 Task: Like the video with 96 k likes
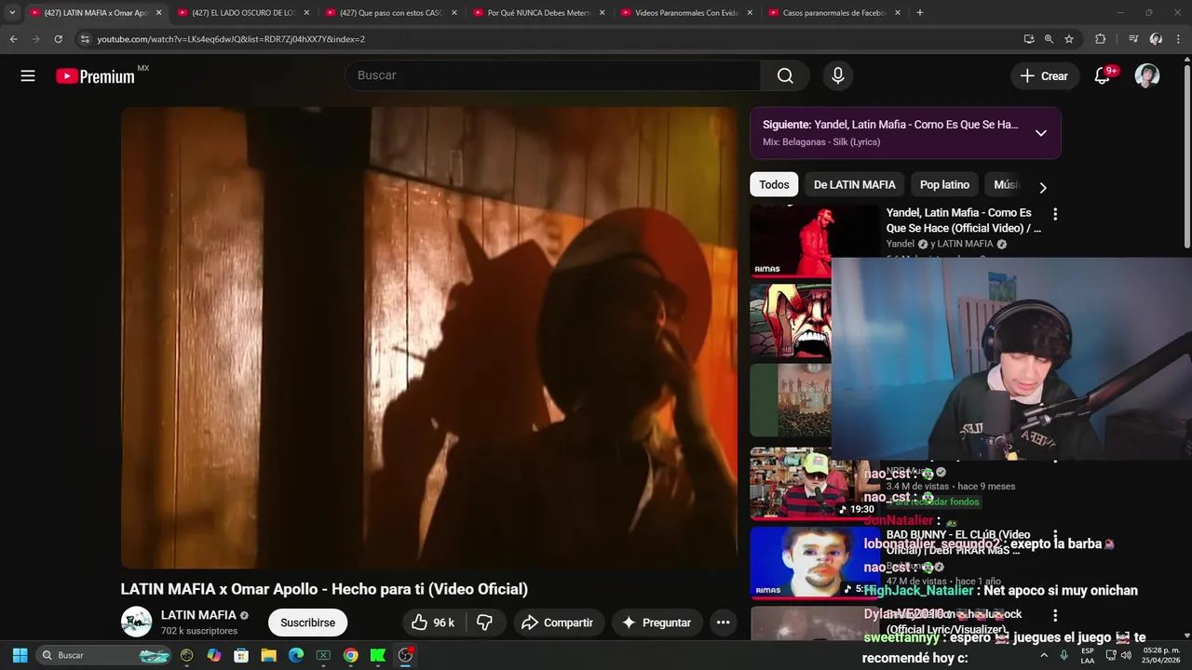click(x=433, y=623)
